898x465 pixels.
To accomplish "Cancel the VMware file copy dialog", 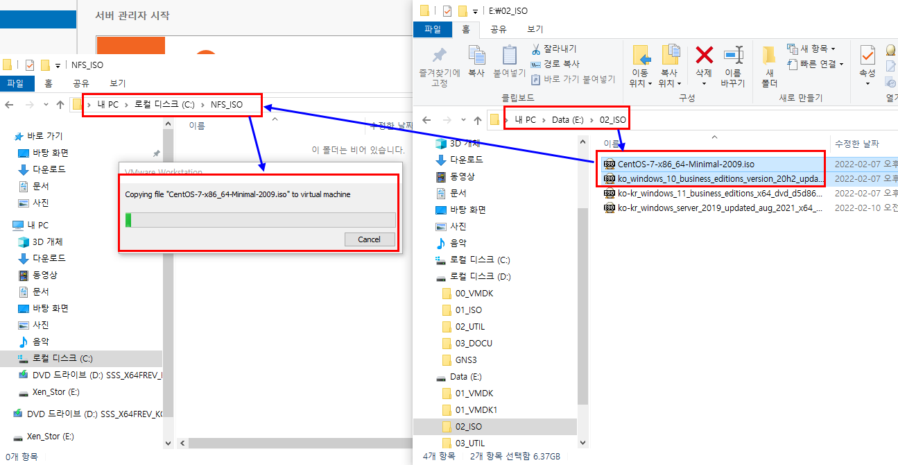I will pos(369,239).
